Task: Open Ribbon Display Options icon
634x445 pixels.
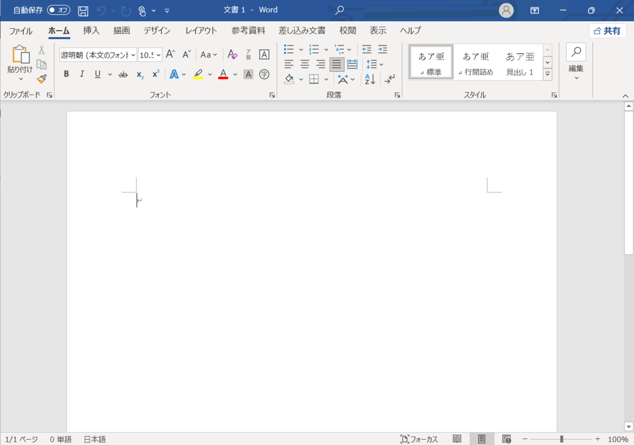Action: click(x=535, y=10)
